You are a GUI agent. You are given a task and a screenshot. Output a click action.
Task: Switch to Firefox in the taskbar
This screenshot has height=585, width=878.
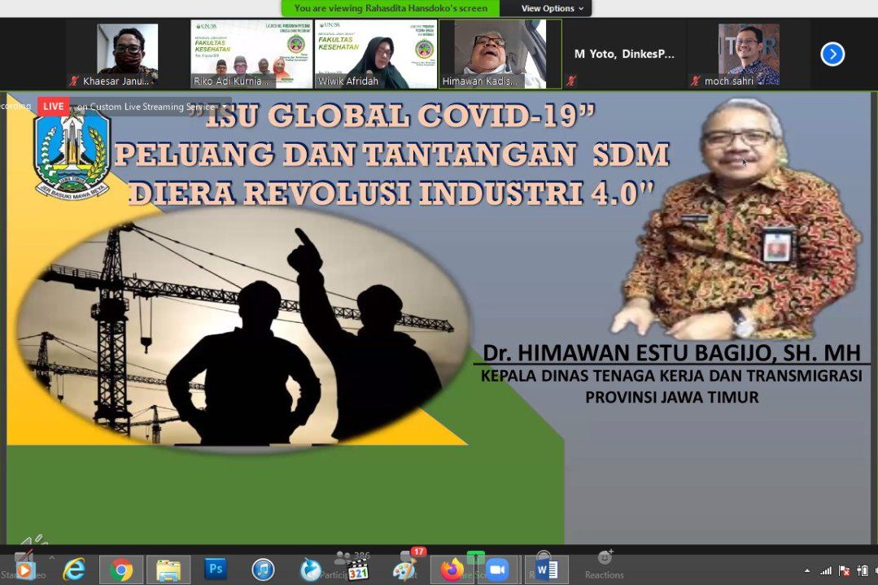[451, 570]
